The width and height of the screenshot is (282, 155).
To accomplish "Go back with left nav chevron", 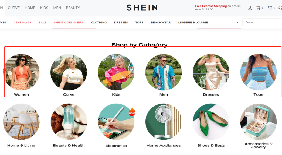I will [x=232, y=22].
